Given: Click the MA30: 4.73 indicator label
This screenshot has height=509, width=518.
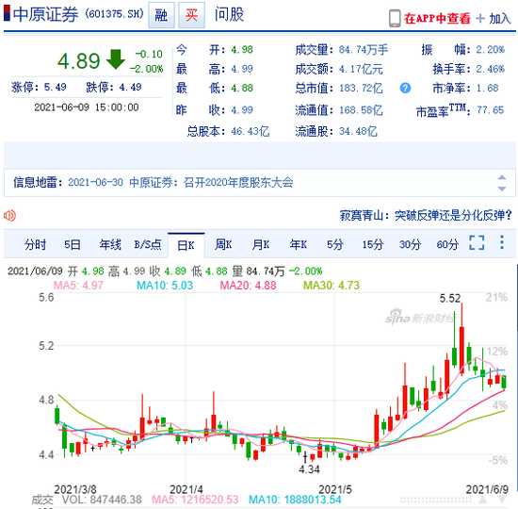Looking at the screenshot, I should pos(332,285).
